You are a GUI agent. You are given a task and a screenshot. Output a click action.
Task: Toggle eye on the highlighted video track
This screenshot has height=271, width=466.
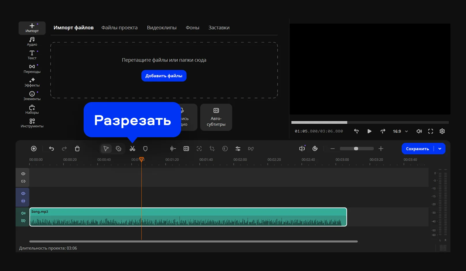(x=23, y=193)
